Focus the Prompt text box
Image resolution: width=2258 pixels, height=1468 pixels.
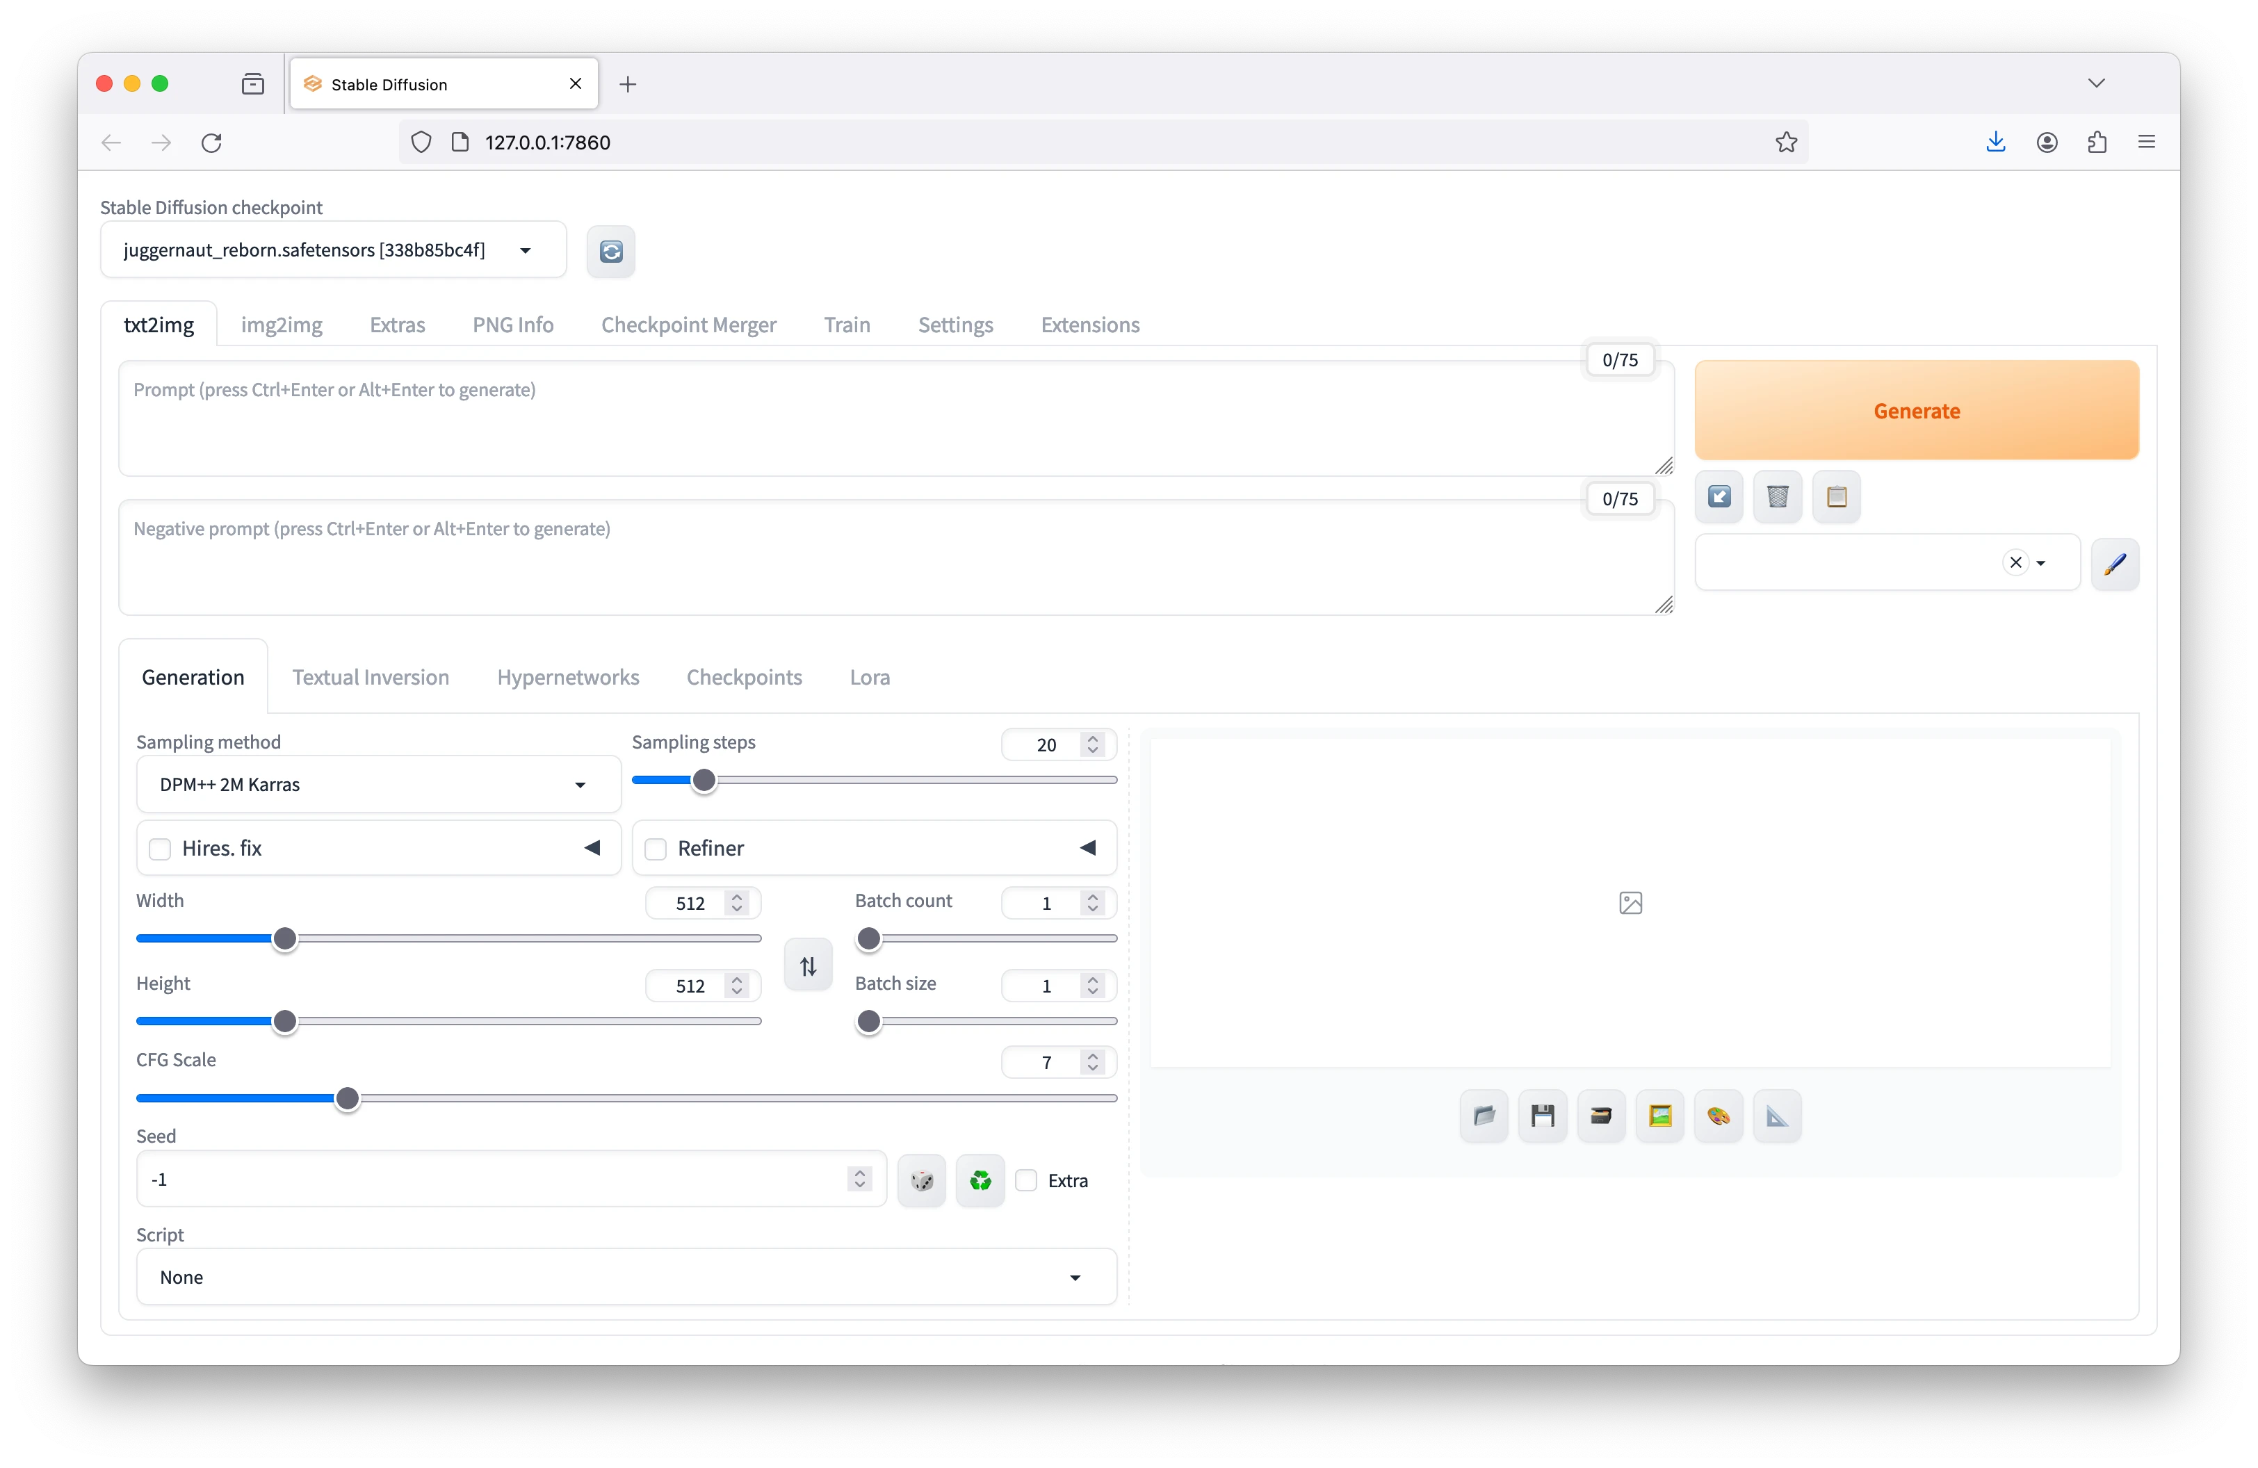pos(895,418)
